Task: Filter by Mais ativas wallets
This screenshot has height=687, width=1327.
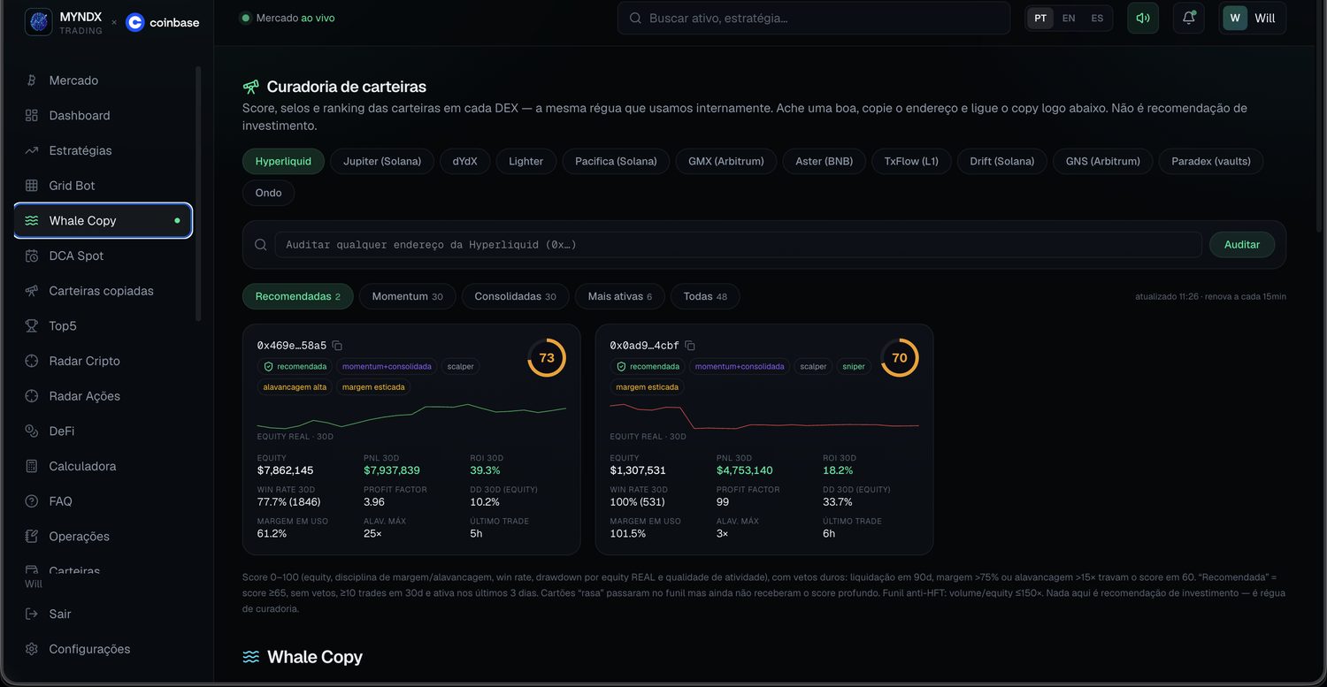Action: click(x=620, y=296)
